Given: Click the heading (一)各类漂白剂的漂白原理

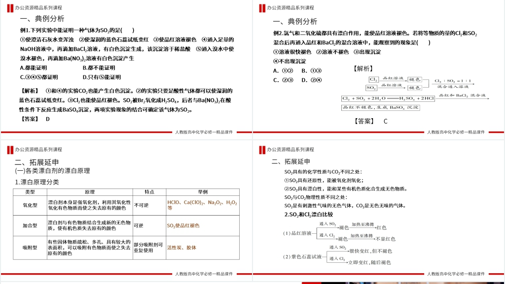Looking at the screenshot, I should 52,171.
